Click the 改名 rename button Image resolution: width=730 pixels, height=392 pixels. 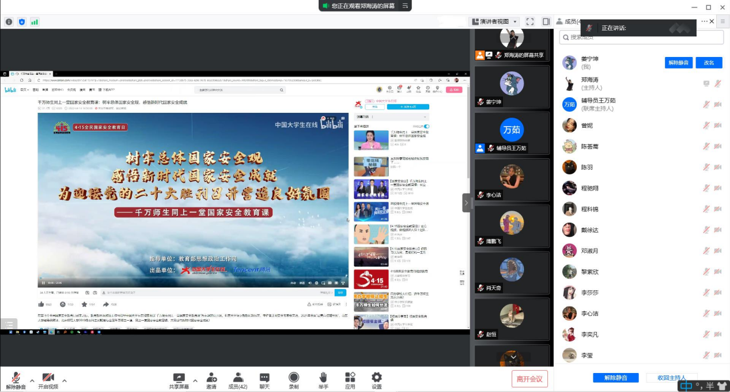(x=709, y=63)
